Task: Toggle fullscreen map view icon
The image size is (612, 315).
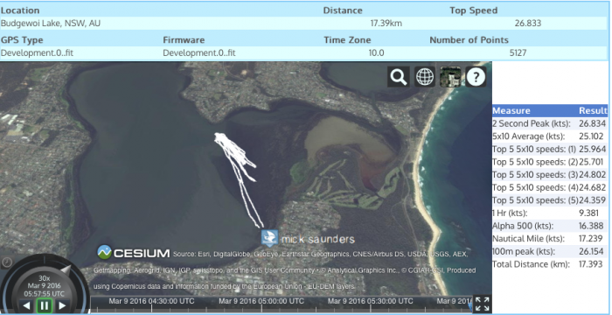Action: [x=482, y=304]
